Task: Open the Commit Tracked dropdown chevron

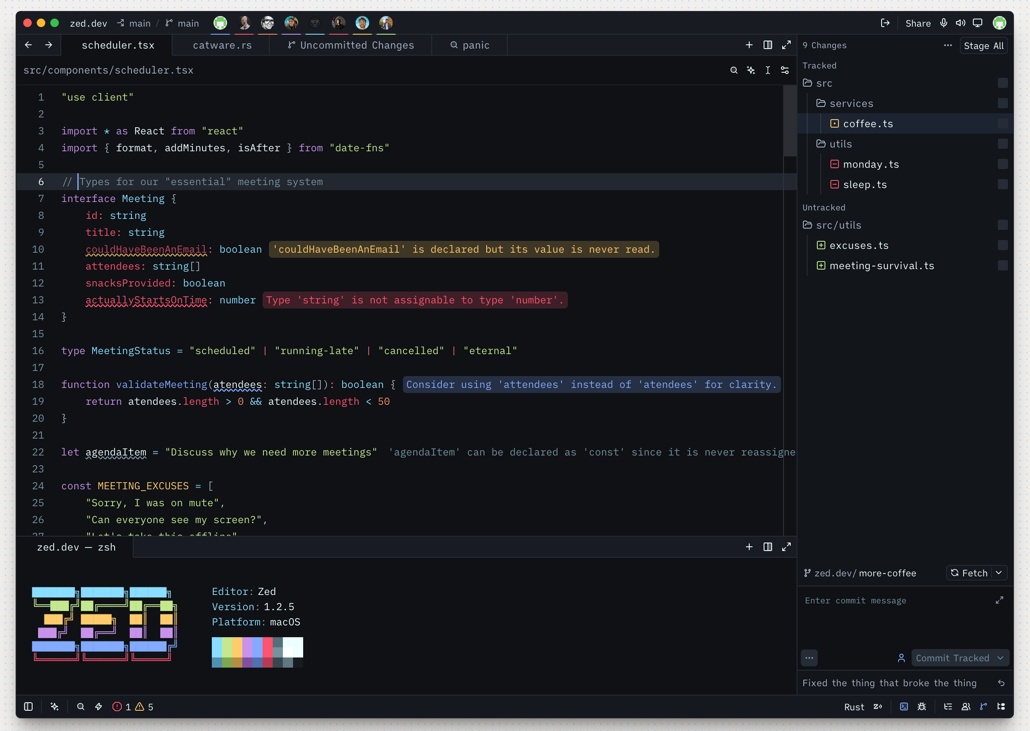Action: coord(1000,657)
